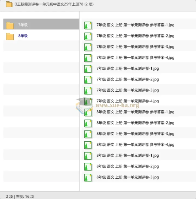Click image icon for 7年级 参考答案-1.jpg
The width and height of the screenshot is (196, 199).
click(x=88, y=25)
